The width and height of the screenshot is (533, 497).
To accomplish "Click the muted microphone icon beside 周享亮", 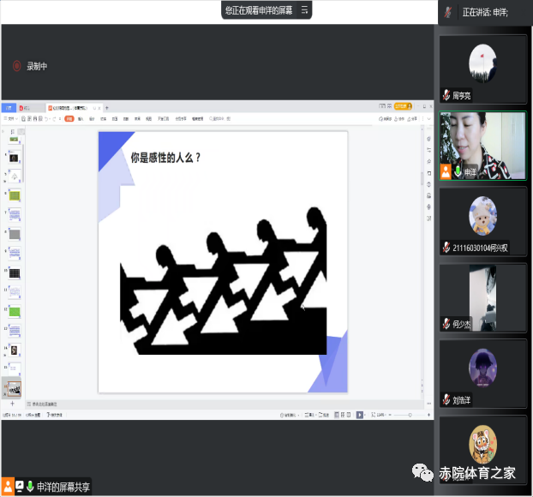I will (446, 95).
